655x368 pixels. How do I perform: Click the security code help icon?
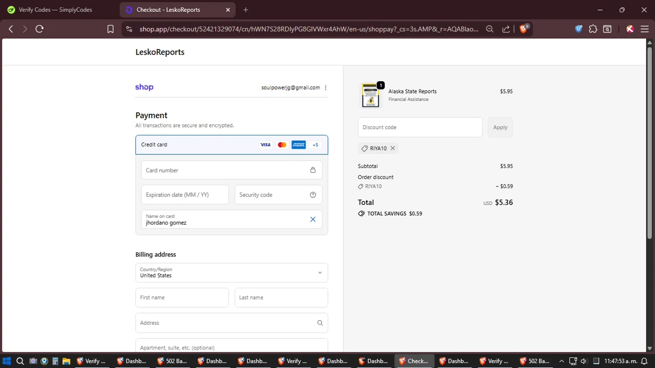click(313, 195)
